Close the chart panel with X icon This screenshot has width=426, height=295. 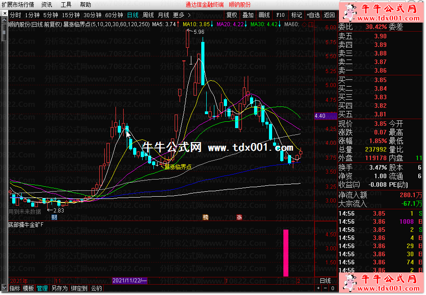tap(5, 13)
